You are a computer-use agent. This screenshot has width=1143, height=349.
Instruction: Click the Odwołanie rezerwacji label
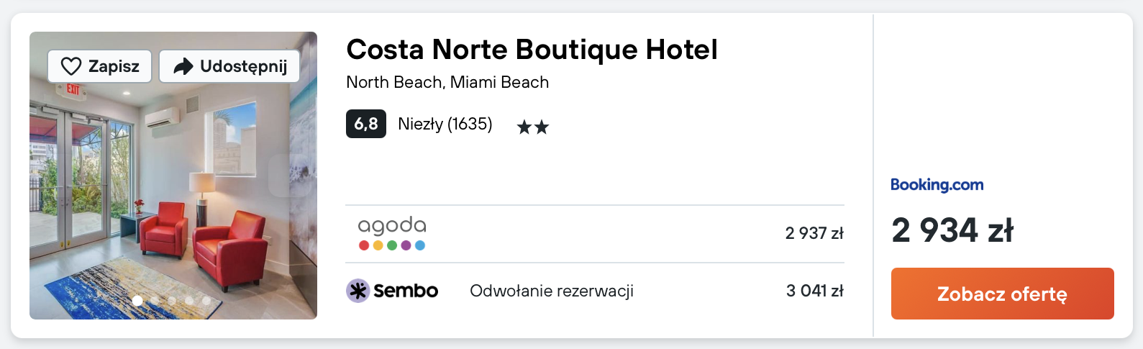pyautogui.click(x=552, y=291)
